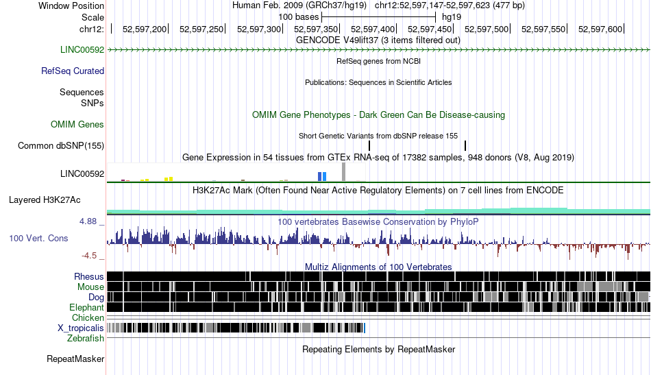The width and height of the screenshot is (651, 375).
Task: Select the Mouse alignment row label
Action: [x=90, y=287]
